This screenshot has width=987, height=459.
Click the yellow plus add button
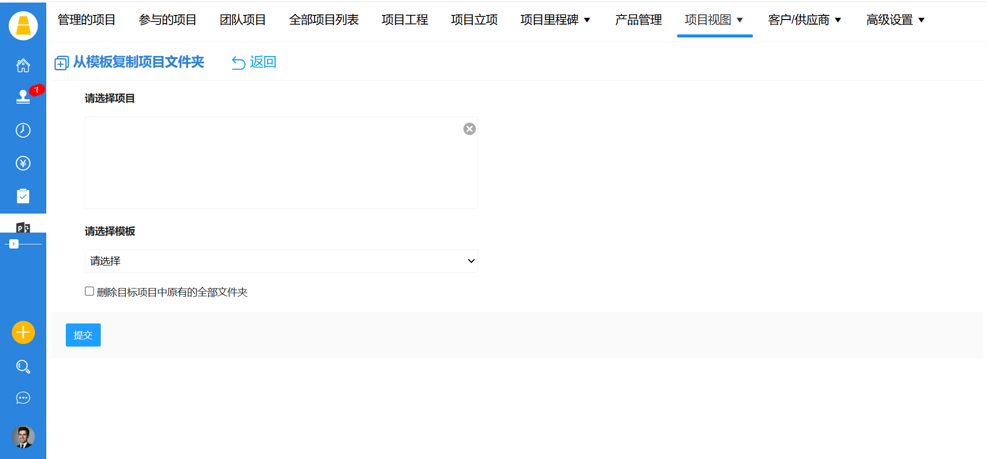tap(23, 333)
